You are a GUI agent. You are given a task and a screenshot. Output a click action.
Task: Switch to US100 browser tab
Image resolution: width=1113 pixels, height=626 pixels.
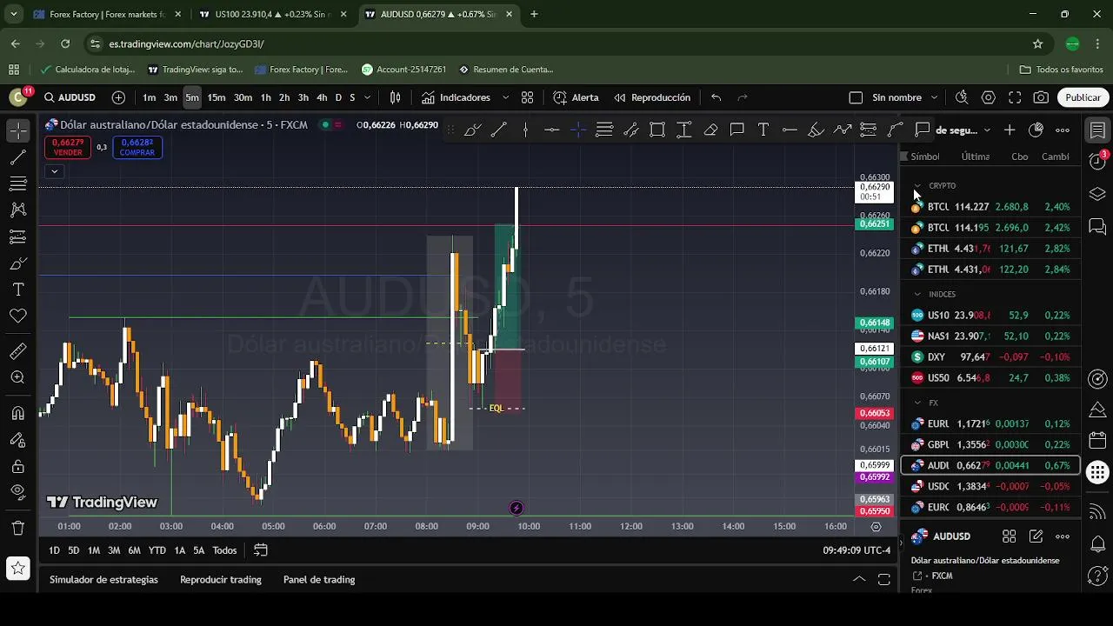coord(271,14)
